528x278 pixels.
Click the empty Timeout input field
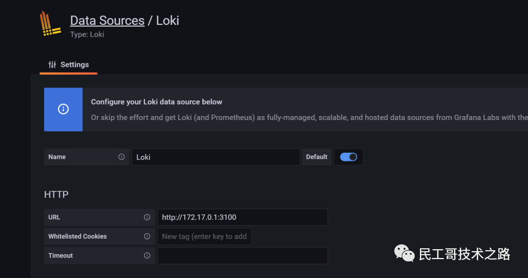[242, 256]
